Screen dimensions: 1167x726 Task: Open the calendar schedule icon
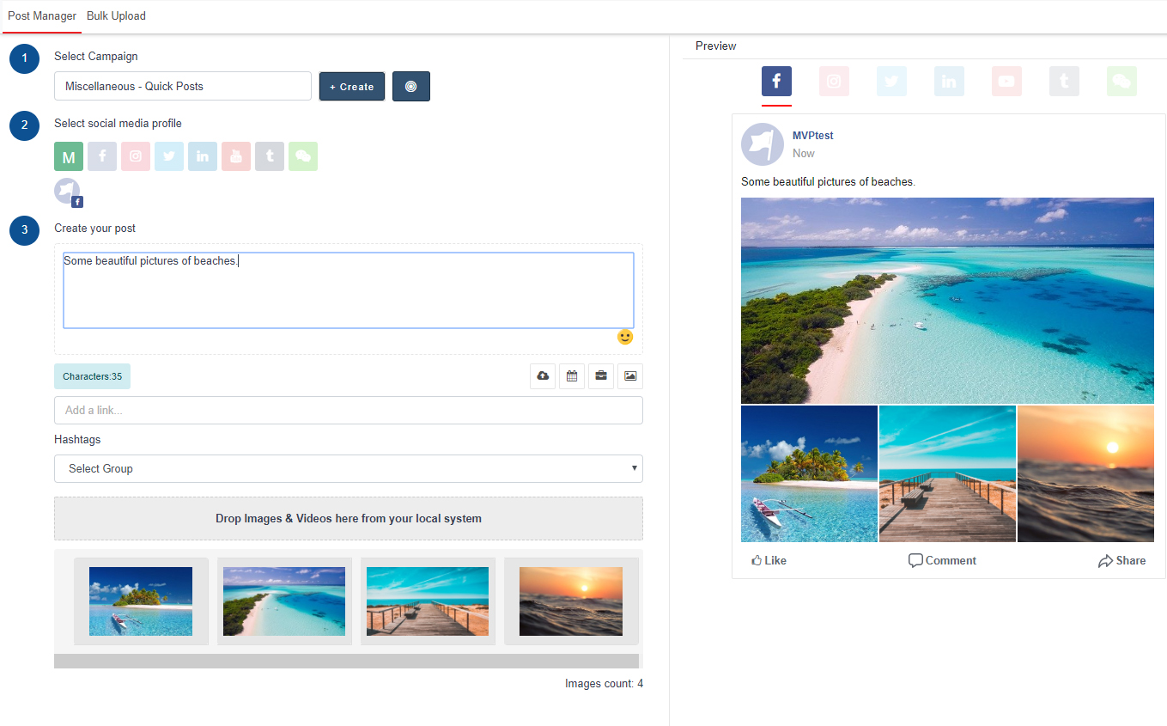[572, 376]
